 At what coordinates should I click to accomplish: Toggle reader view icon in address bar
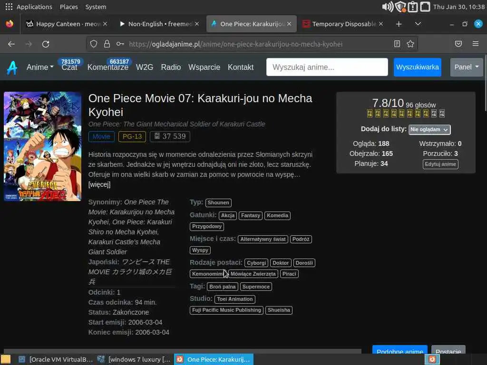pos(397,44)
